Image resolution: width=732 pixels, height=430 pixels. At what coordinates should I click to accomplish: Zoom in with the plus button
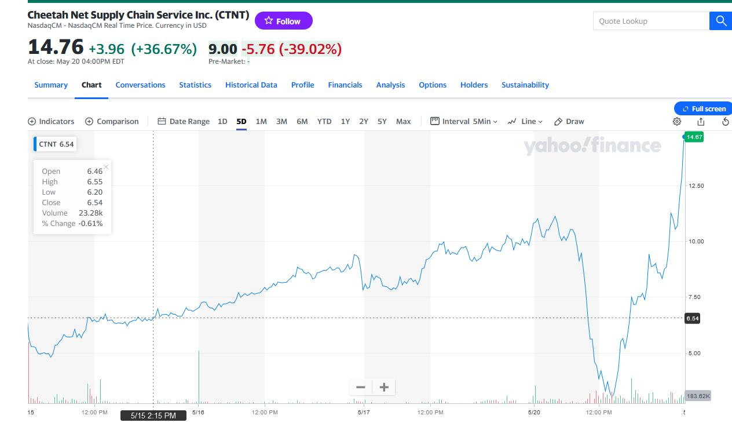pyautogui.click(x=383, y=387)
